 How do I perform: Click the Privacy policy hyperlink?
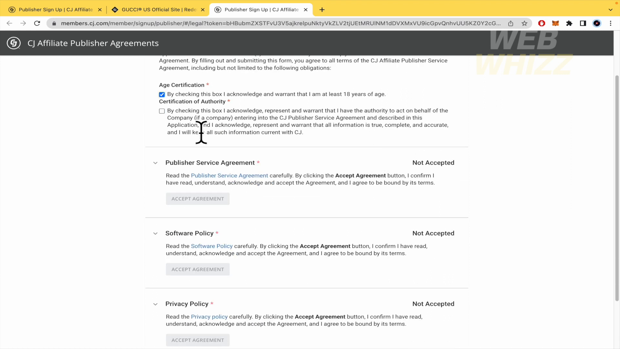click(210, 317)
